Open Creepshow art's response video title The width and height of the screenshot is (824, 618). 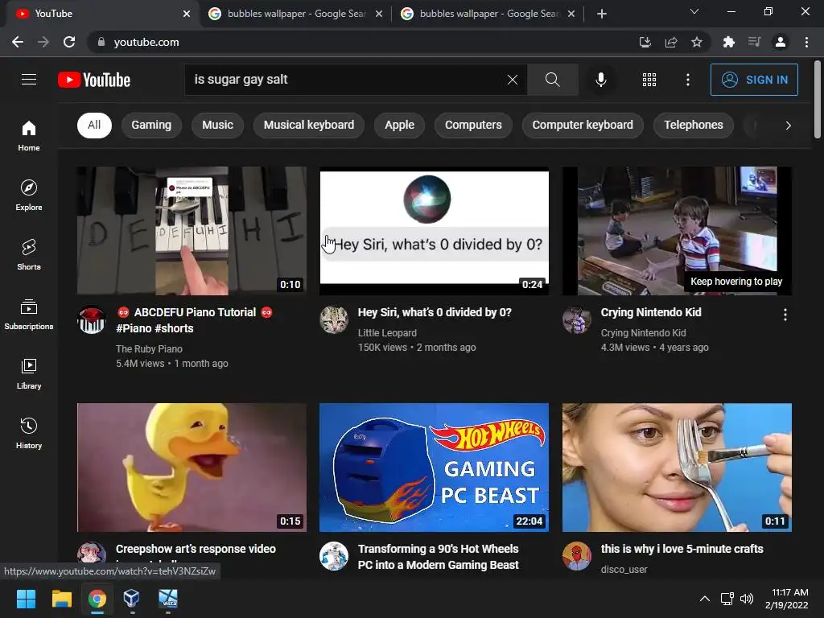[x=196, y=549]
